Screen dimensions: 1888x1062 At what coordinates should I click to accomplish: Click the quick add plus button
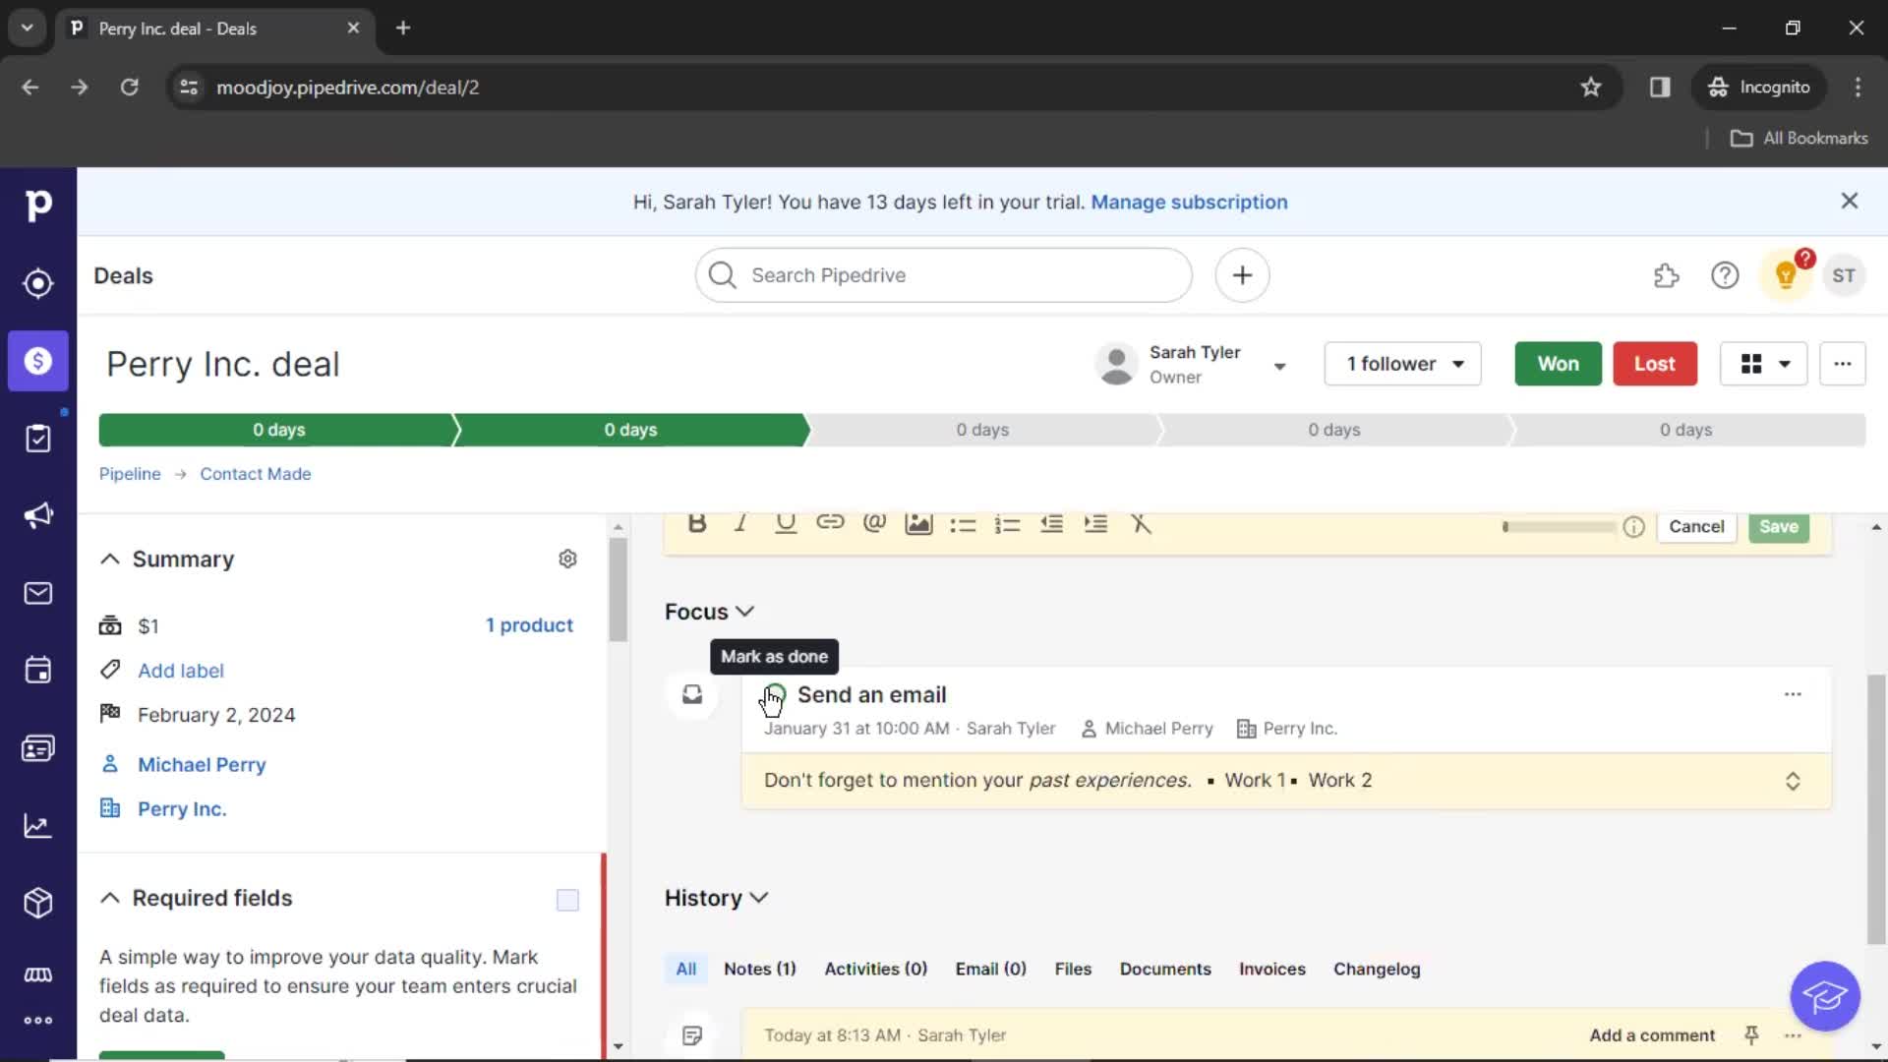(1242, 275)
